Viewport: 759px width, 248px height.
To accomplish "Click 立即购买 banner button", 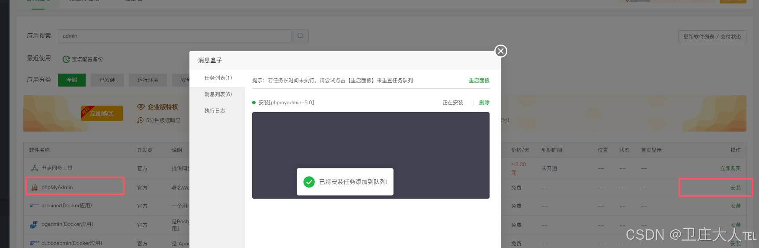I will pos(102,113).
